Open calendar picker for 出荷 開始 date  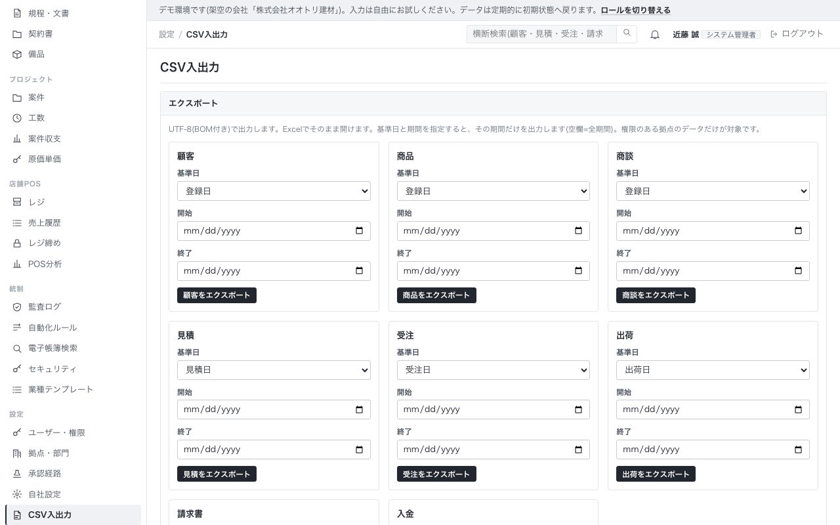[x=798, y=409]
